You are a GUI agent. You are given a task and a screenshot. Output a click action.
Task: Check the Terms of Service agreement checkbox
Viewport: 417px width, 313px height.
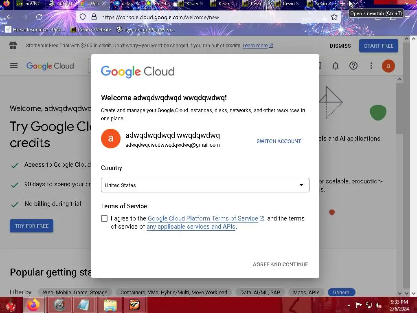coord(104,218)
